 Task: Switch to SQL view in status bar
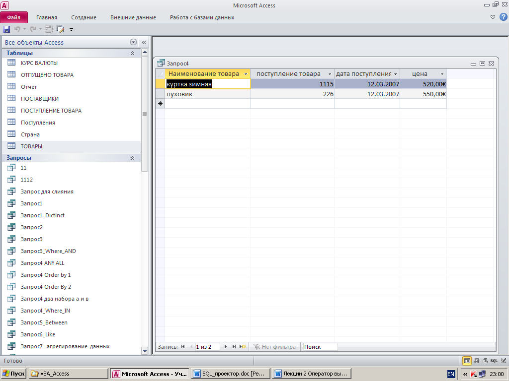494,361
